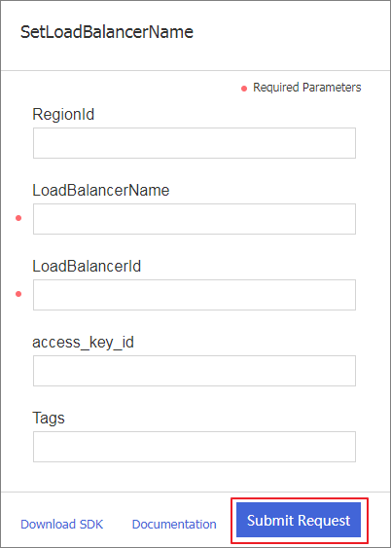Activate the LoadBalancerId text field
The width and height of the screenshot is (391, 548).
(x=195, y=295)
